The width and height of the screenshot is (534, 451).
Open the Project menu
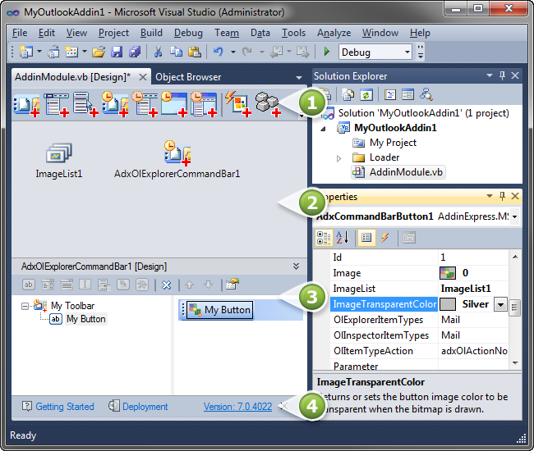click(113, 33)
